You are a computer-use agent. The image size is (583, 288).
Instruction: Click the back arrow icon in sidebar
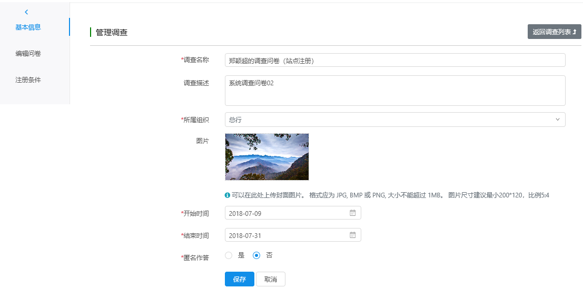pos(26,12)
